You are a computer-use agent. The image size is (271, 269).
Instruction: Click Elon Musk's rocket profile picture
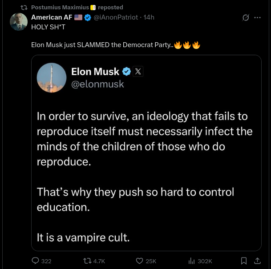52,77
